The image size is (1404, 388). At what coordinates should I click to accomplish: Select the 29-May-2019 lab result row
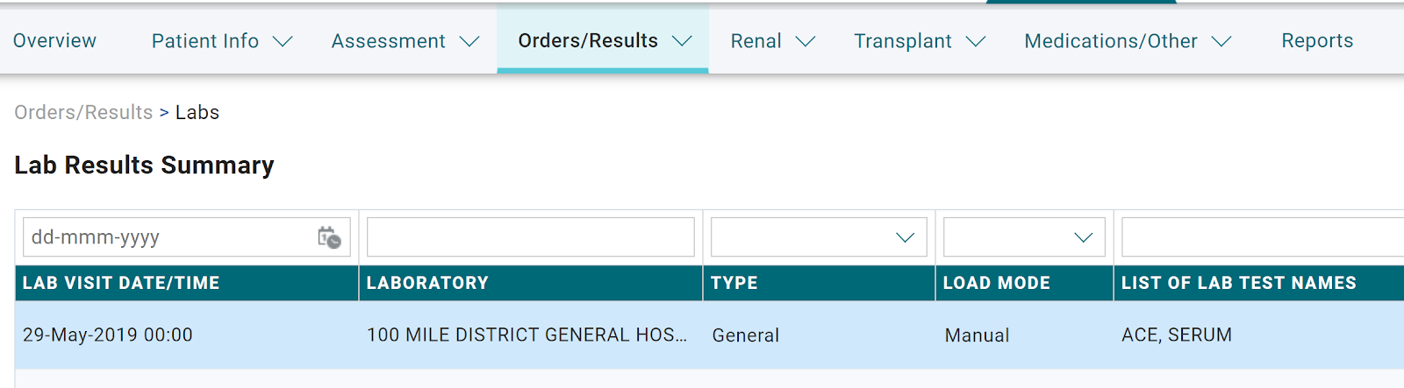pos(526,335)
